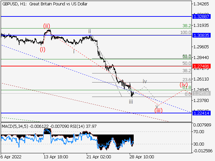
Task: Click the -0.012586 indicator scale value
Action: (203, 151)
